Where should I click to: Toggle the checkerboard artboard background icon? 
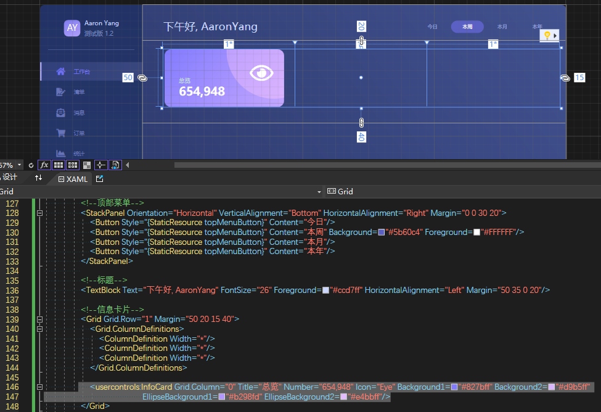click(86, 165)
